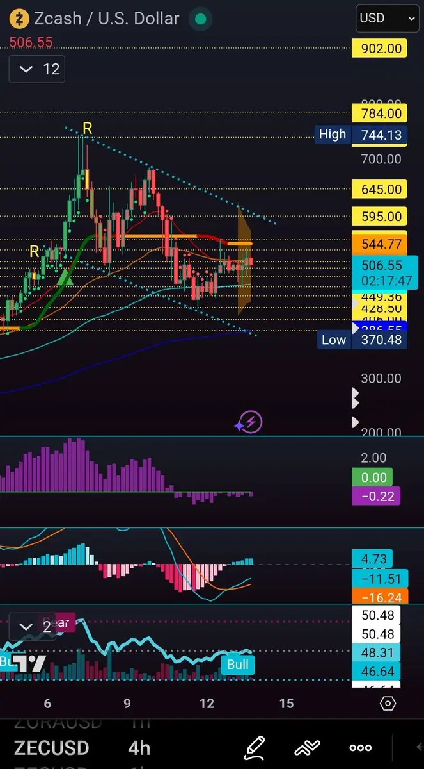The width and height of the screenshot is (424, 769).
Task: Click the 645.00 price level label
Action: (380, 190)
